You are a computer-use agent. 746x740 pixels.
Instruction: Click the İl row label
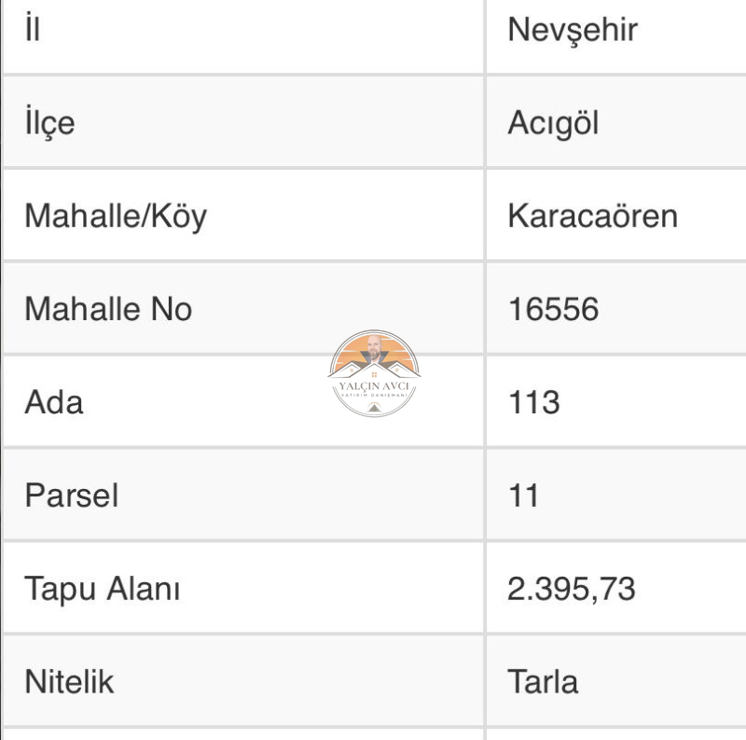[x=33, y=27]
